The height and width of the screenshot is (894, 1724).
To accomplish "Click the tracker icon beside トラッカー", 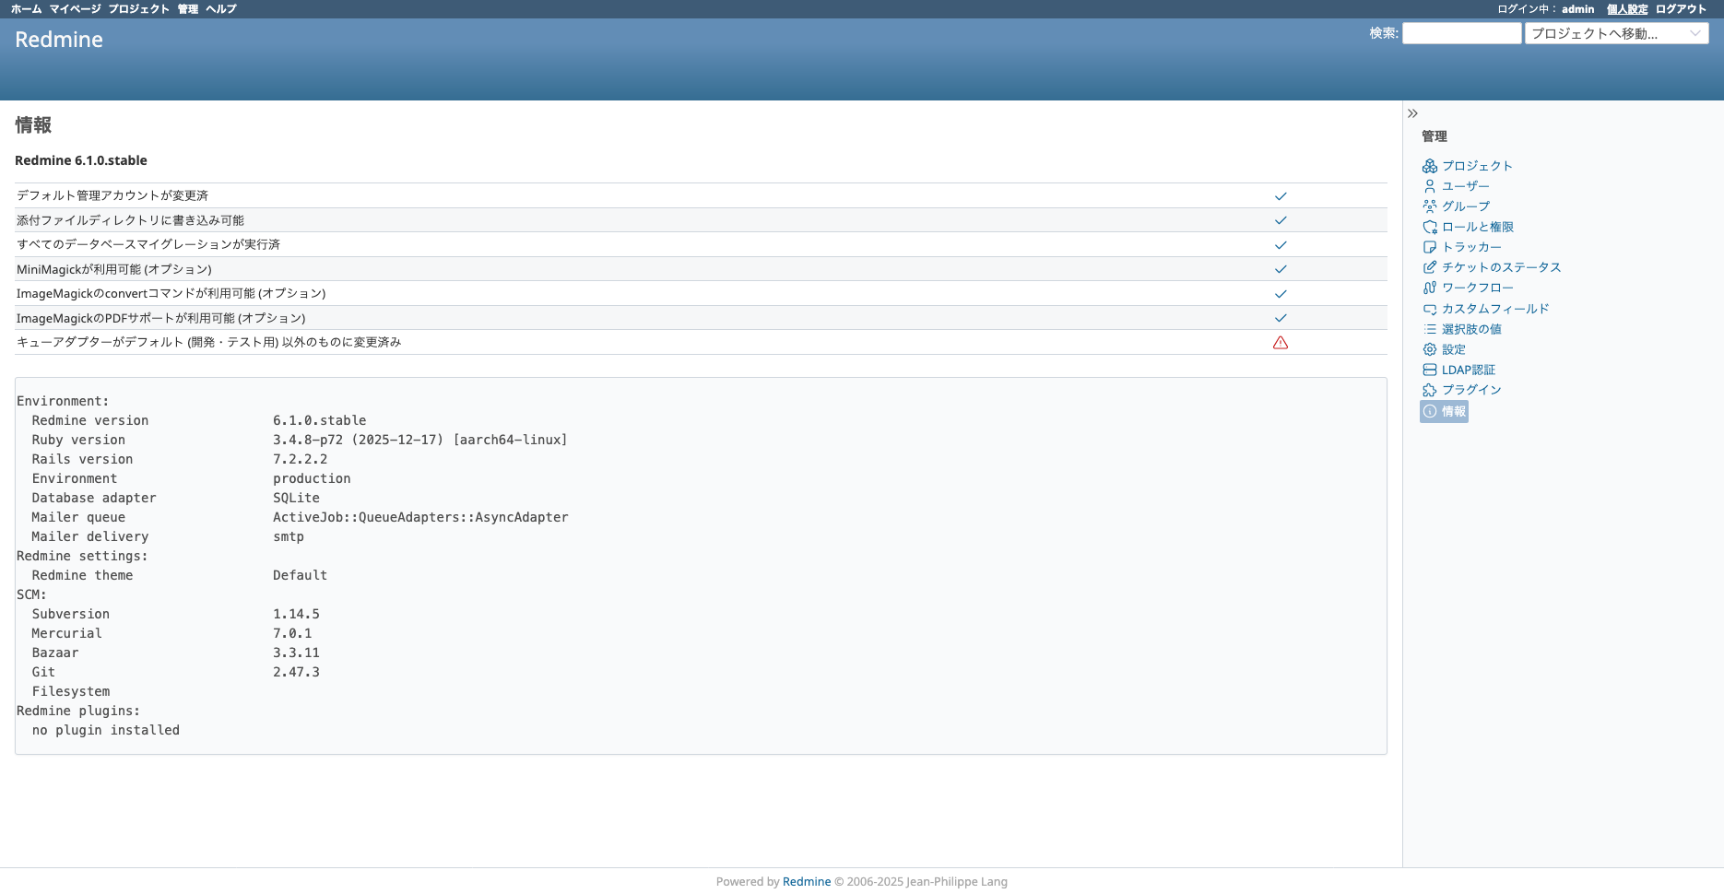I will (x=1430, y=247).
